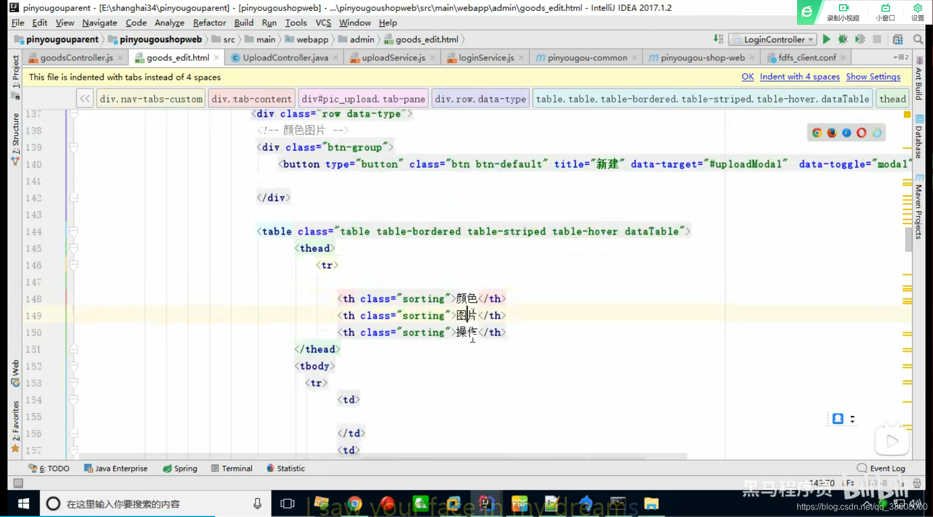Screen dimensions: 933x517
Task: Open page in Opera browser icon
Action: pyautogui.click(x=862, y=133)
